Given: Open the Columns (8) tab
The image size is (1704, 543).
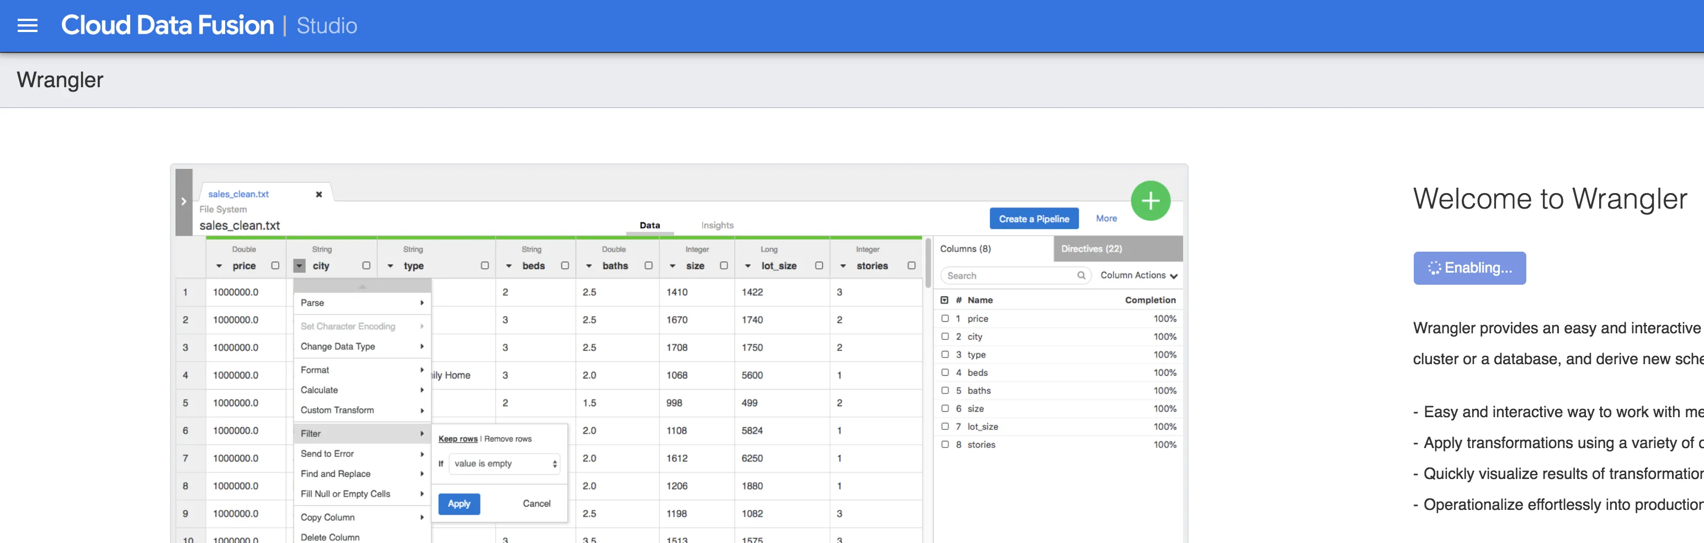Looking at the screenshot, I should coord(994,249).
